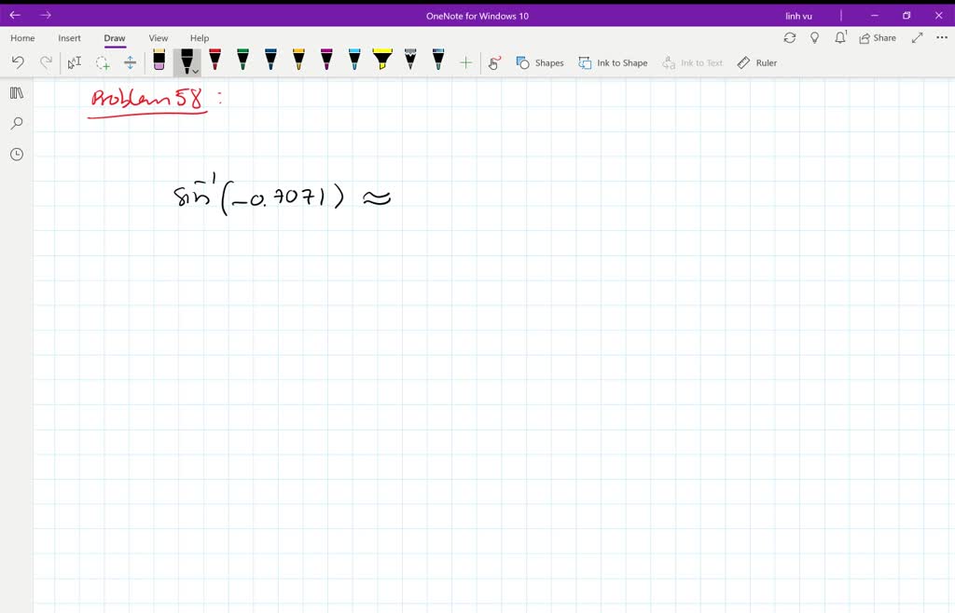The height and width of the screenshot is (613, 955).
Task: Enable Ink to Shape conversion
Action: pos(613,62)
